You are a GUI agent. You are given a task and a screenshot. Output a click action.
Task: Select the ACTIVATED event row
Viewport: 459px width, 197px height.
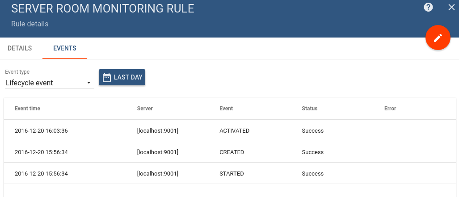230,130
